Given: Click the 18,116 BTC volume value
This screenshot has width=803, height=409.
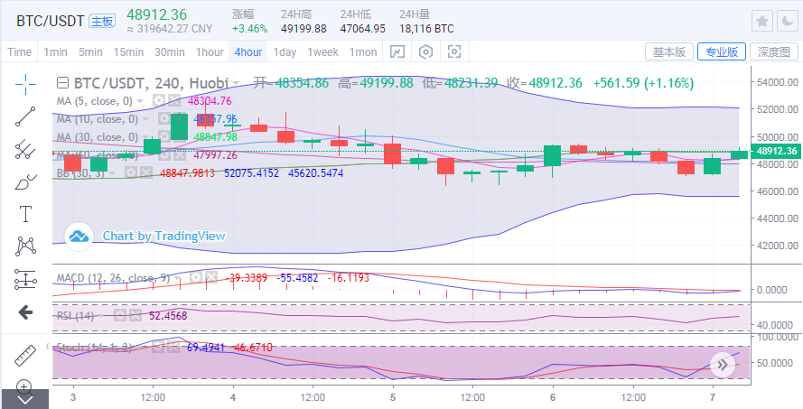Looking at the screenshot, I should 426,29.
